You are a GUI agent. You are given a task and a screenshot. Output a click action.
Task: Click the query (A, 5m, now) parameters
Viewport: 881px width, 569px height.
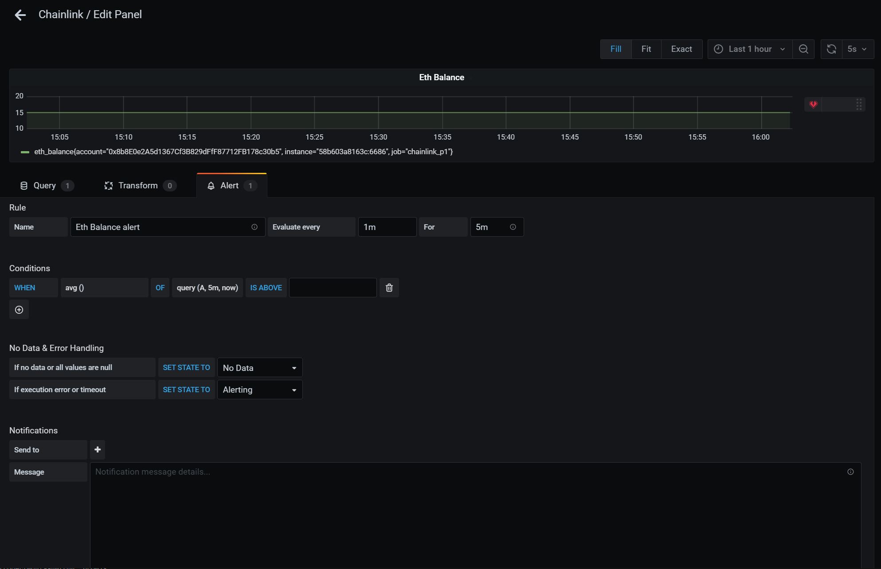(x=207, y=288)
